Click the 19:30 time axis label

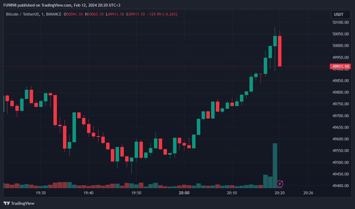(40, 193)
